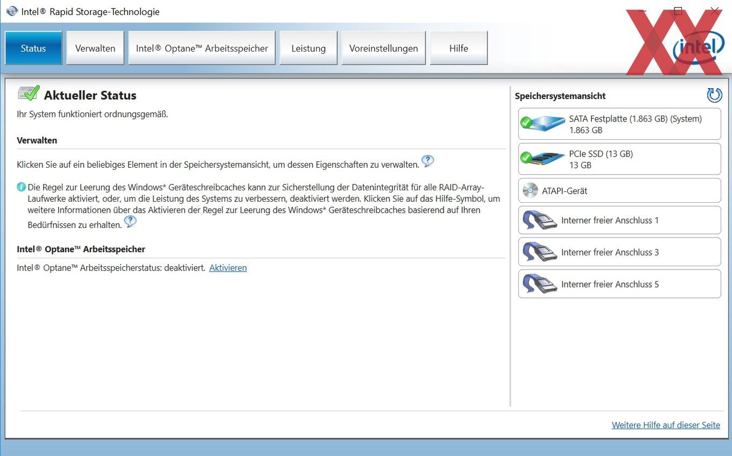The width and height of the screenshot is (732, 456).
Task: Click the cable icon for Anschluss 1
Action: tap(539, 220)
